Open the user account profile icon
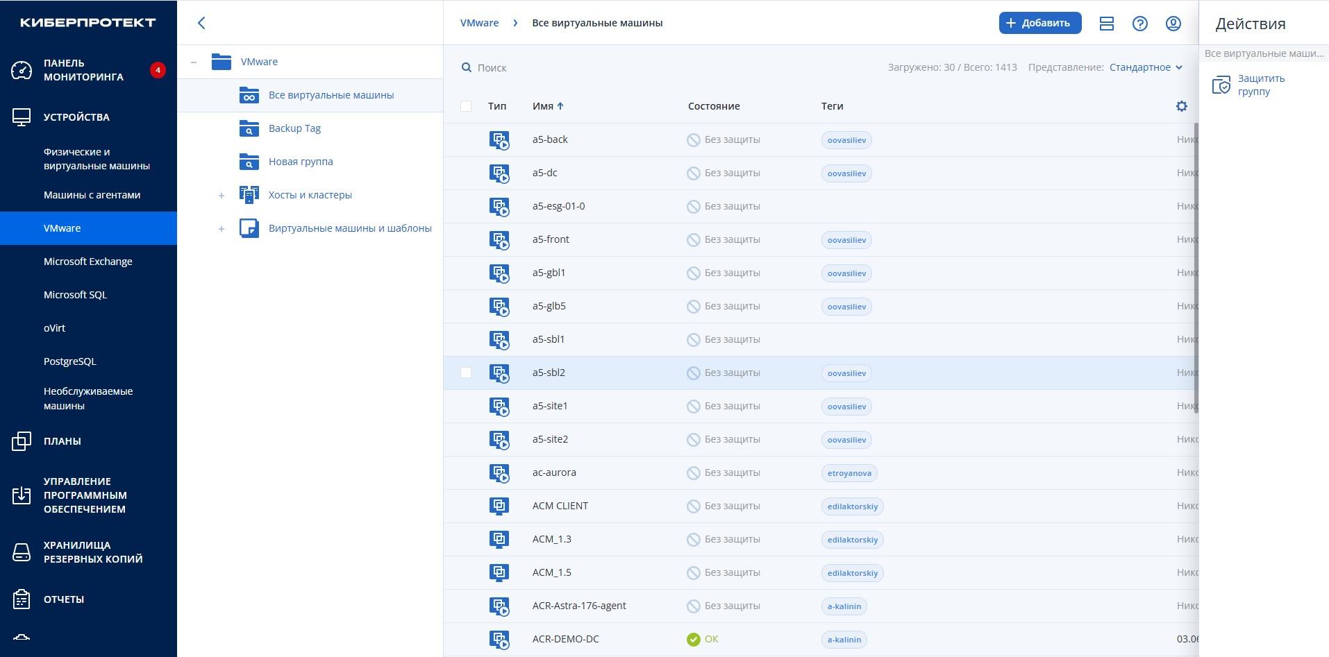Screen dimensions: 1329x657 [x=1173, y=24]
